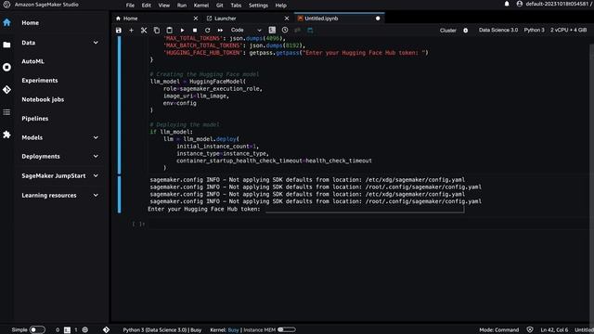Click the kernels count icon in status bar
This screenshot has height=334, width=594.
pos(85,330)
